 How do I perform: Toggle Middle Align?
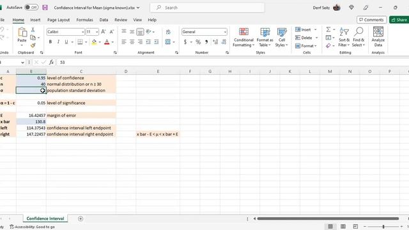tap(132, 32)
